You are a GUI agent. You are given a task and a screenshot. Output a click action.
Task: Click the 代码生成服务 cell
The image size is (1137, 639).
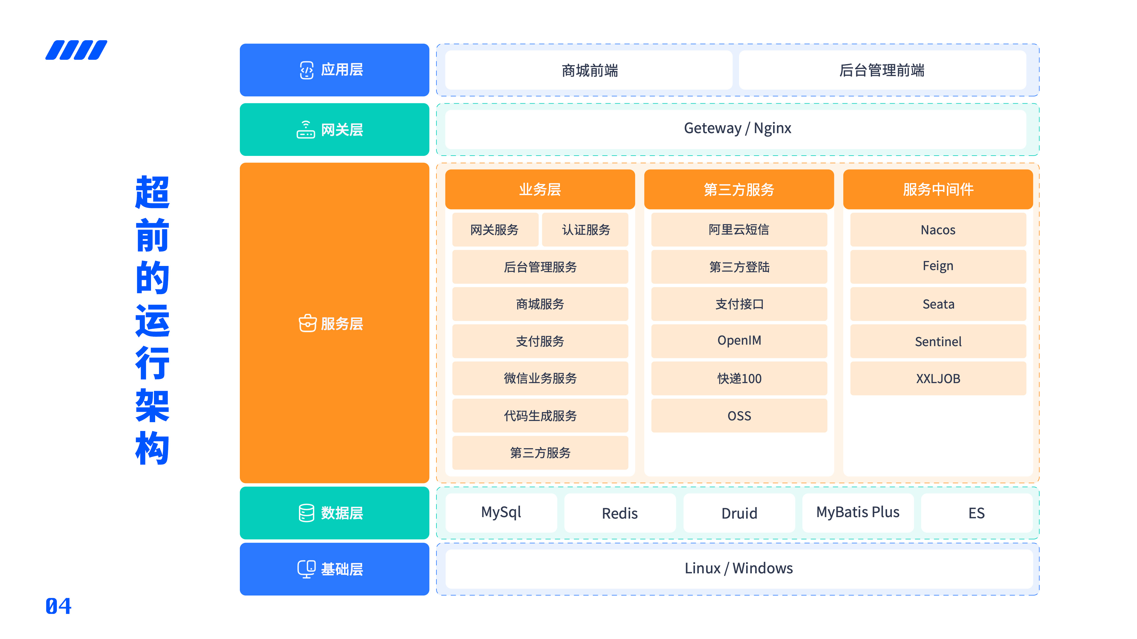(x=540, y=415)
